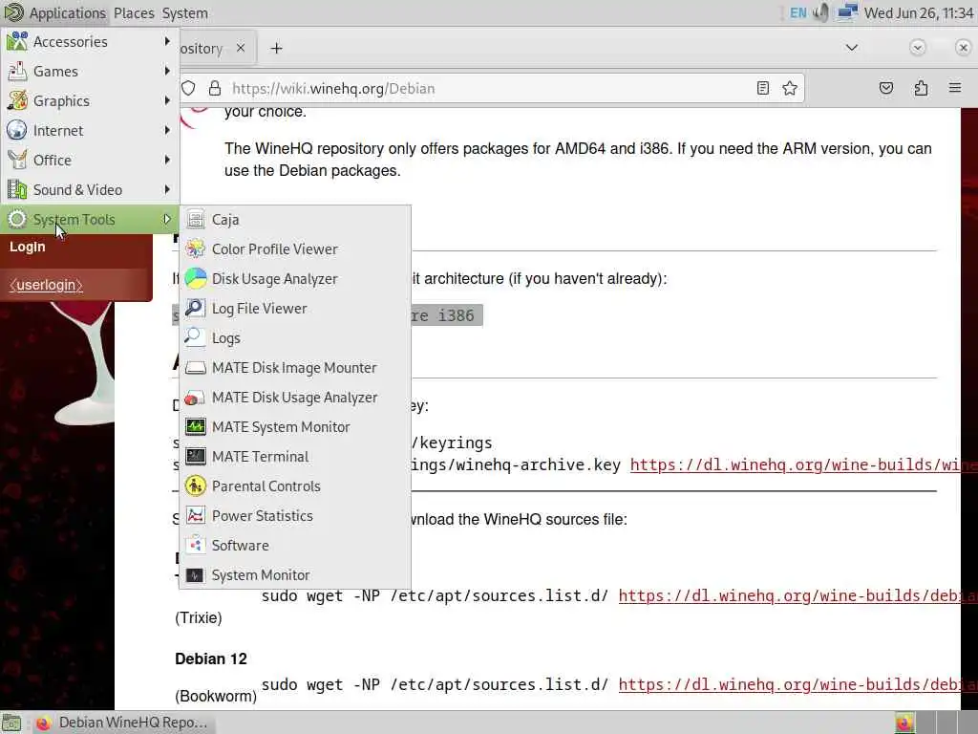978x734 pixels.
Task: Click the EN keyboard layout indicator
Action: tap(797, 13)
